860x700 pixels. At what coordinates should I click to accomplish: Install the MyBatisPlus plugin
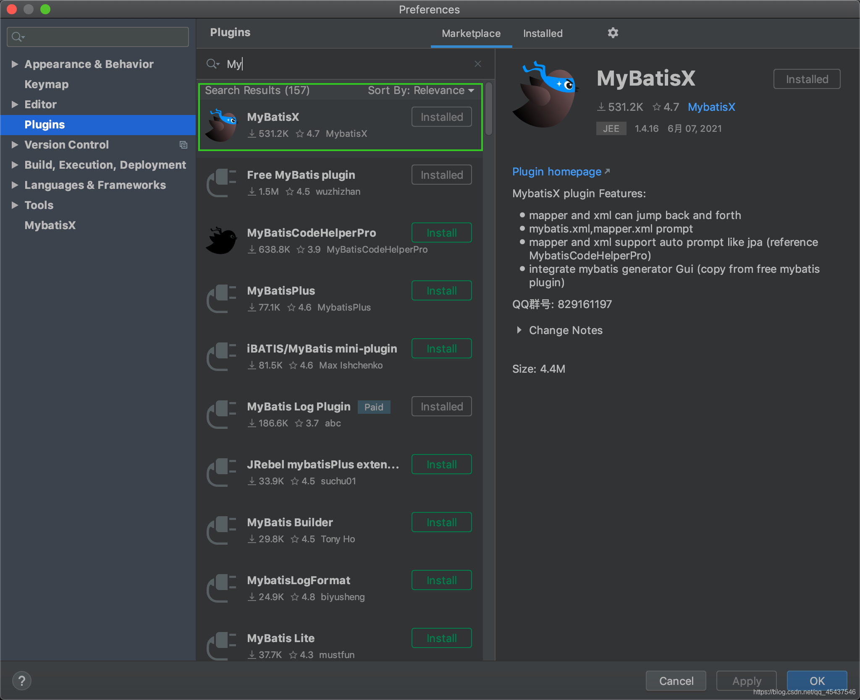point(442,291)
